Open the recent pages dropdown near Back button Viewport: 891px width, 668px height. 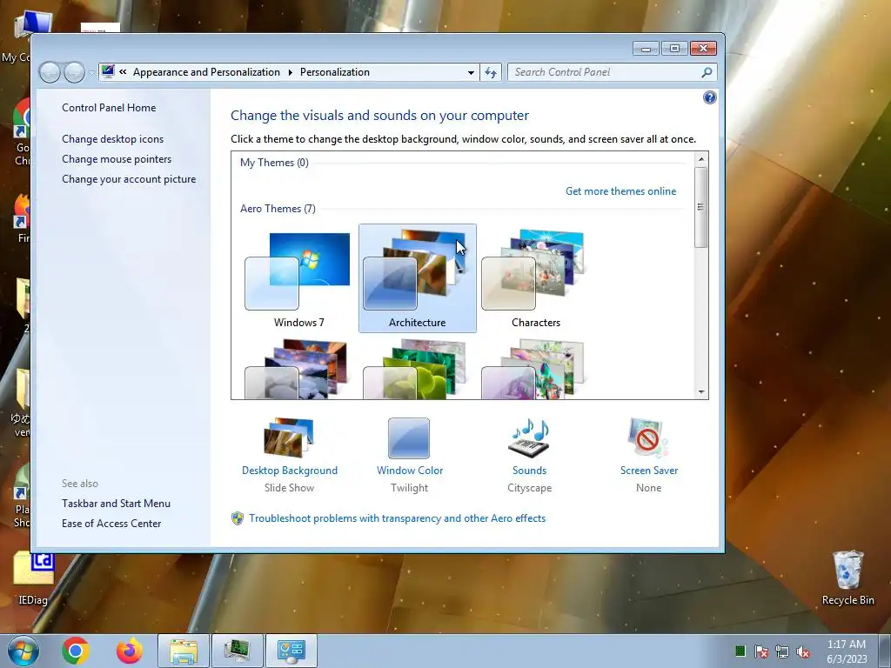[x=91, y=73]
